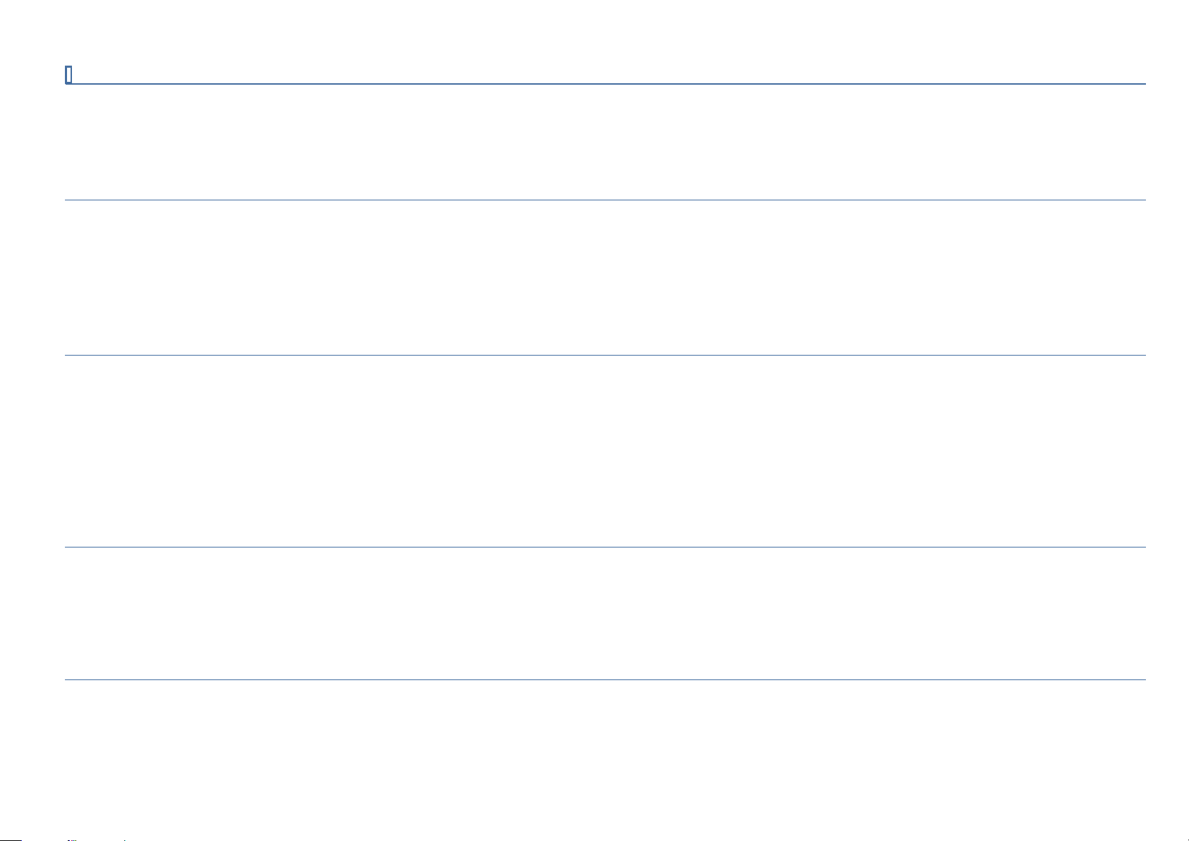Click the small blue rectangle heading marker

pos(68,75)
